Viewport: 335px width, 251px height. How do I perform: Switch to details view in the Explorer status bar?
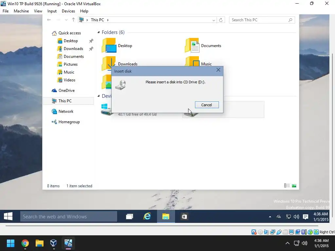coord(287,186)
